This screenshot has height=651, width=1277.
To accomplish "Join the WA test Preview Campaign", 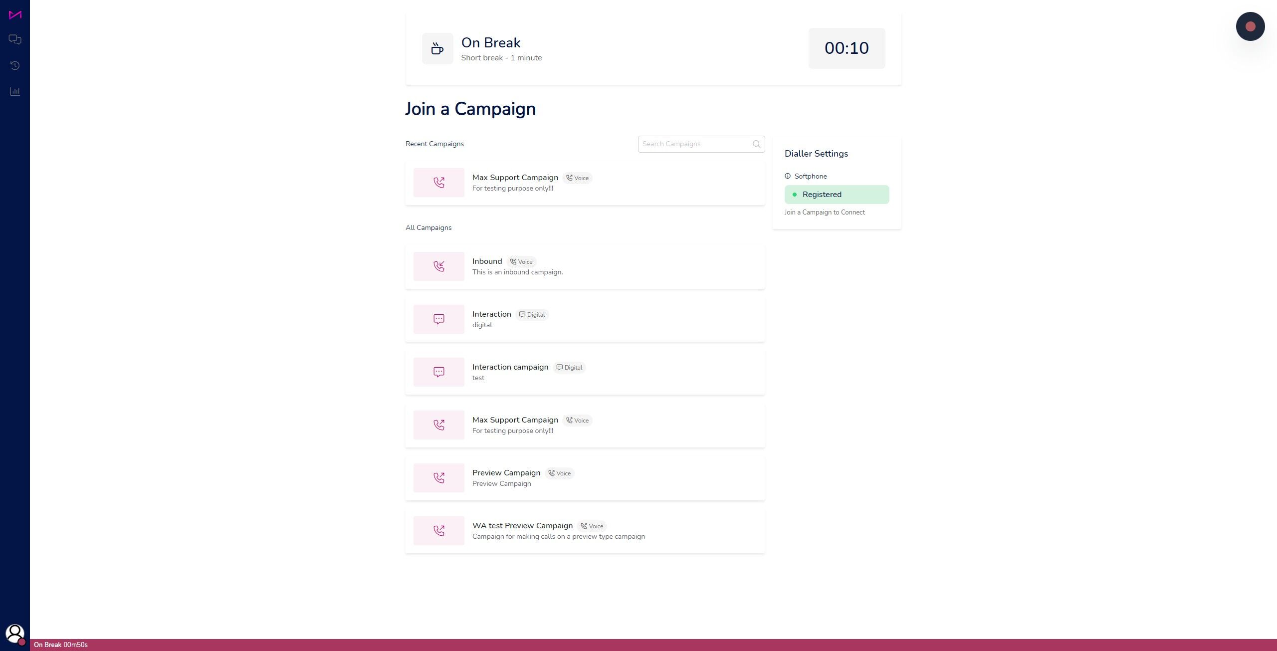I will click(585, 531).
